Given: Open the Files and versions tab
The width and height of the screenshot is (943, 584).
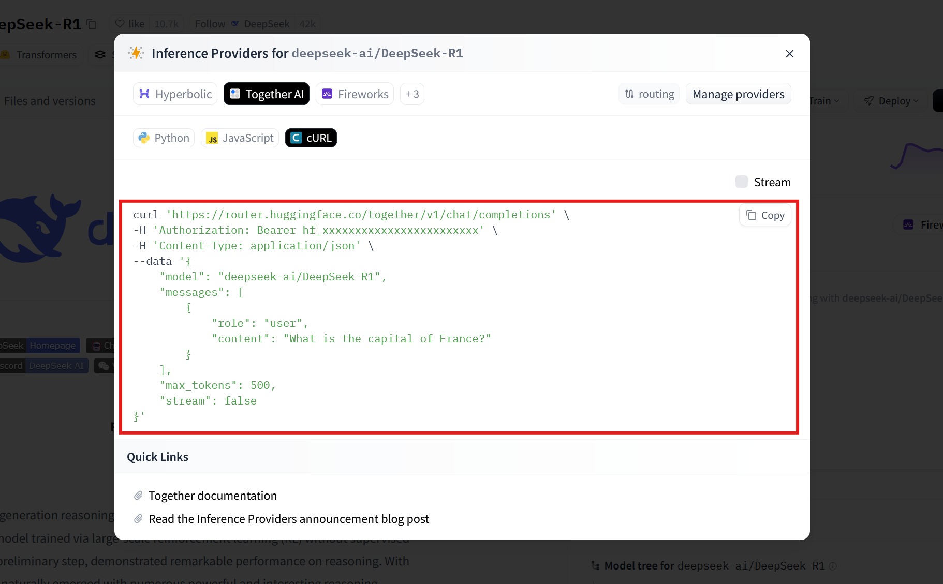Looking at the screenshot, I should click(x=50, y=101).
